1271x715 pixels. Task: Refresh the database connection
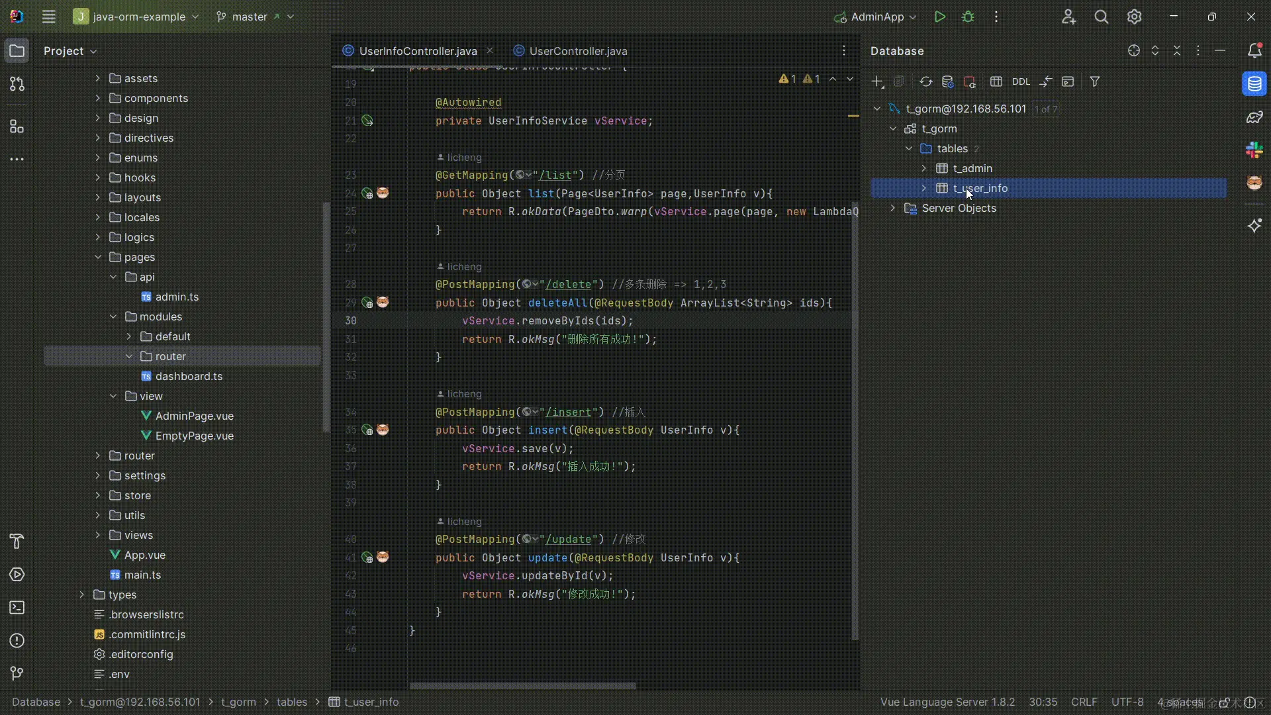(926, 81)
